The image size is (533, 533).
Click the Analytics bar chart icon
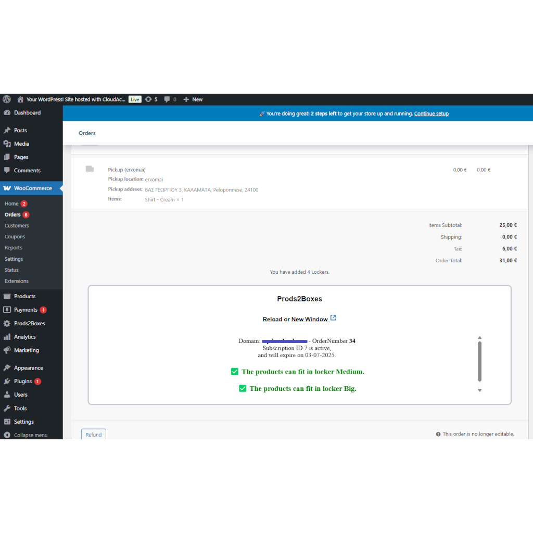[x=7, y=337]
